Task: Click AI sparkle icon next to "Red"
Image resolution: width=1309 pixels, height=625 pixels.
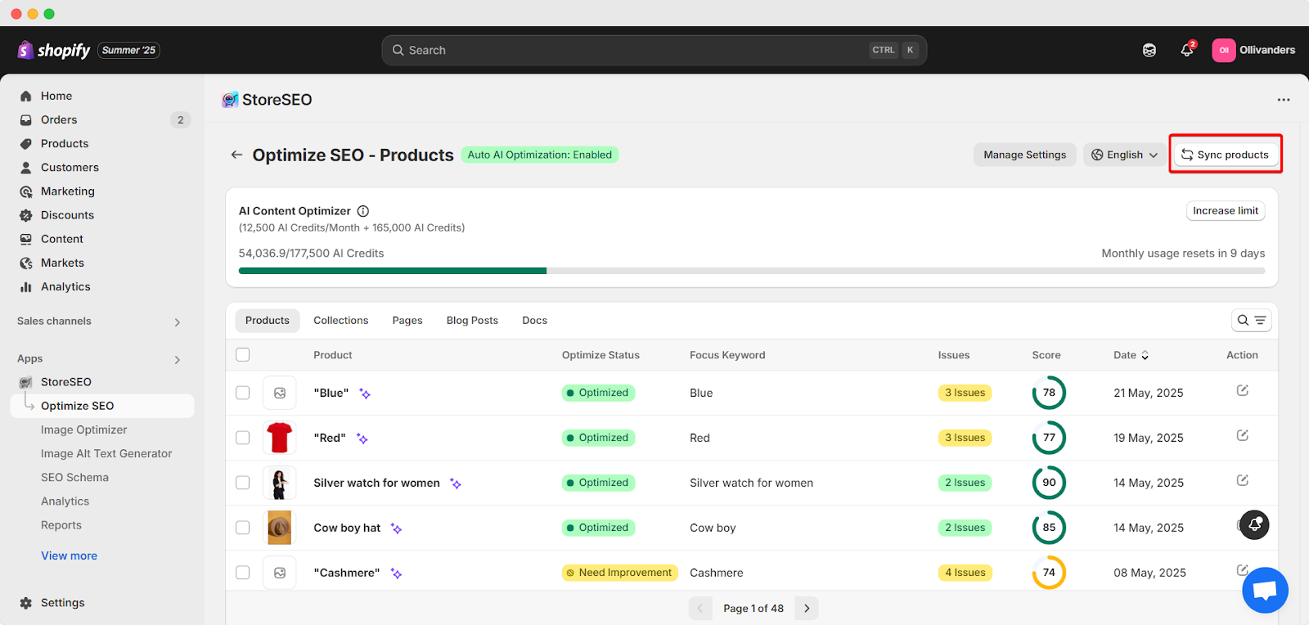Action: pos(362,438)
